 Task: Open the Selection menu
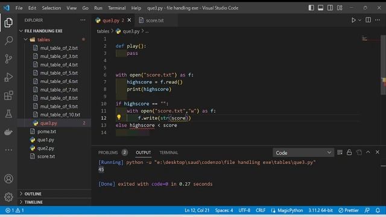tap(51, 8)
